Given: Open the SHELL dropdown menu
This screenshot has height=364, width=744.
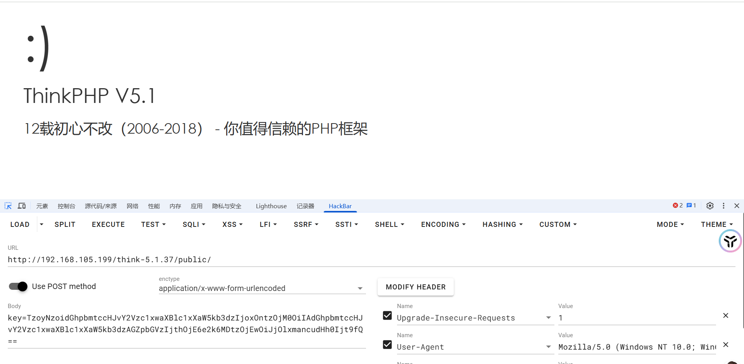Looking at the screenshot, I should click(390, 225).
